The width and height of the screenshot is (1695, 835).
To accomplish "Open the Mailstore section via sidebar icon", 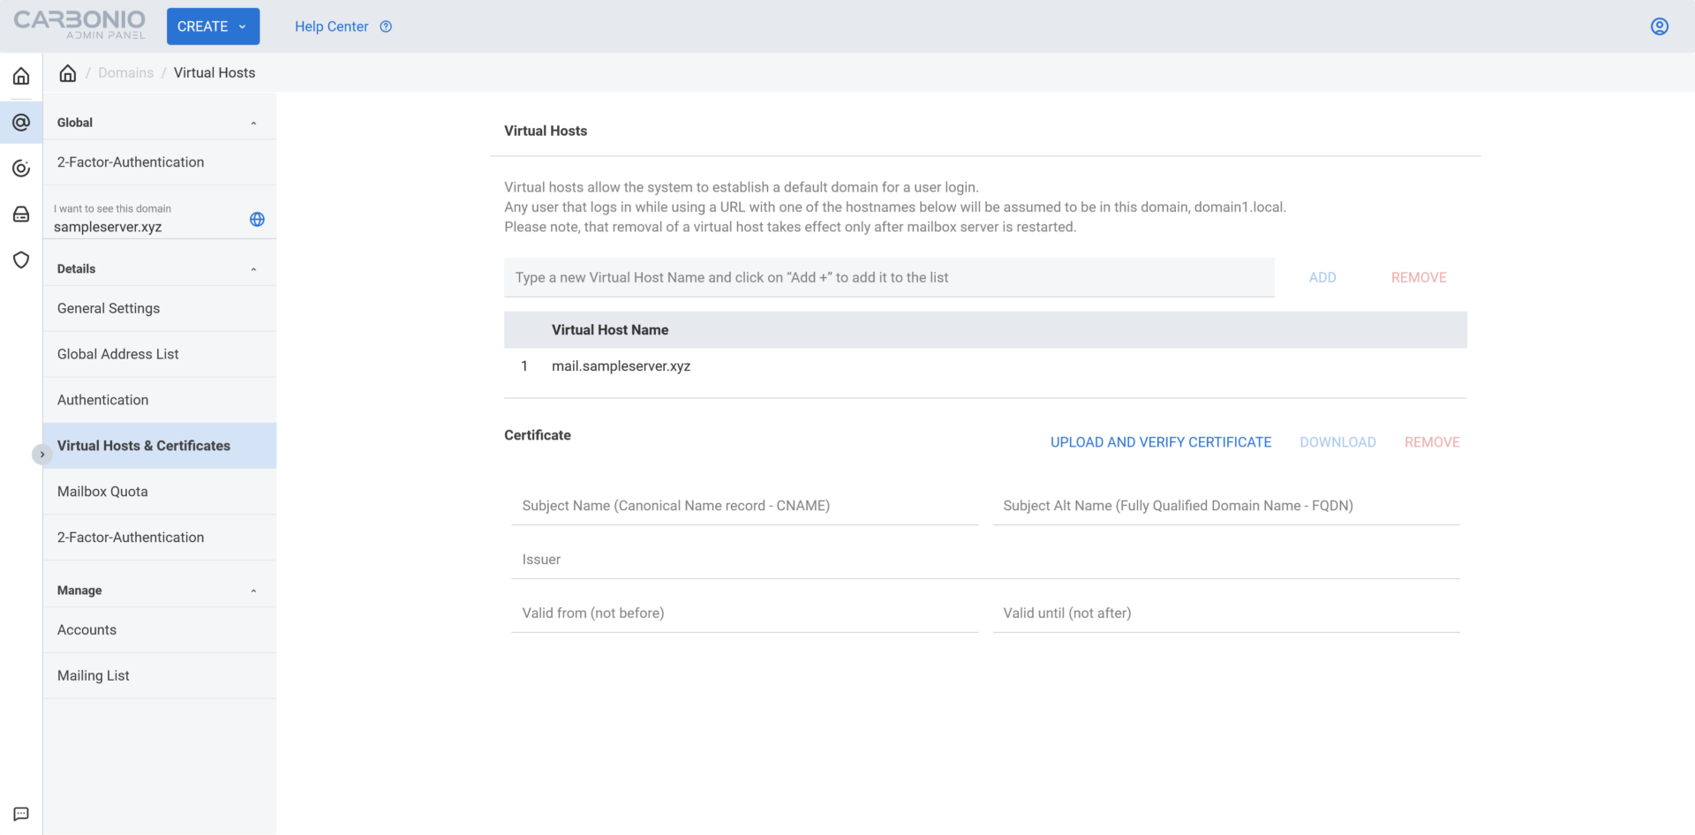I will point(21,168).
